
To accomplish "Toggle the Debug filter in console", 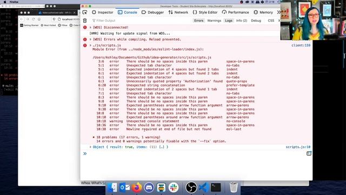I will click(x=256, y=21).
